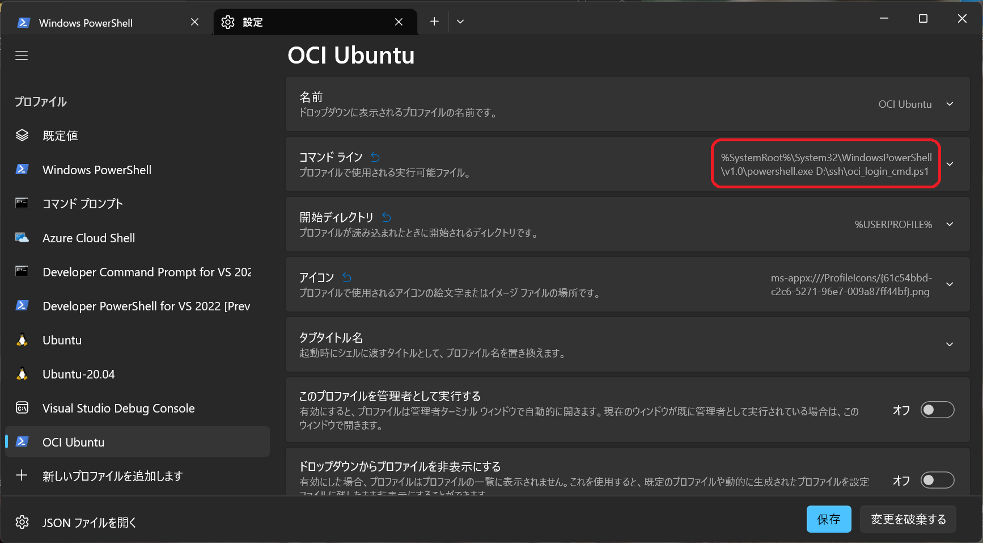The width and height of the screenshot is (983, 543).
Task: Click 新しいプロファイルを追加します
Action: [x=137, y=475]
